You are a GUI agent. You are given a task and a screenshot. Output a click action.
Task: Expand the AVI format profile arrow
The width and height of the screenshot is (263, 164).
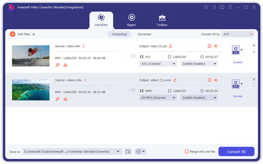click(x=242, y=50)
